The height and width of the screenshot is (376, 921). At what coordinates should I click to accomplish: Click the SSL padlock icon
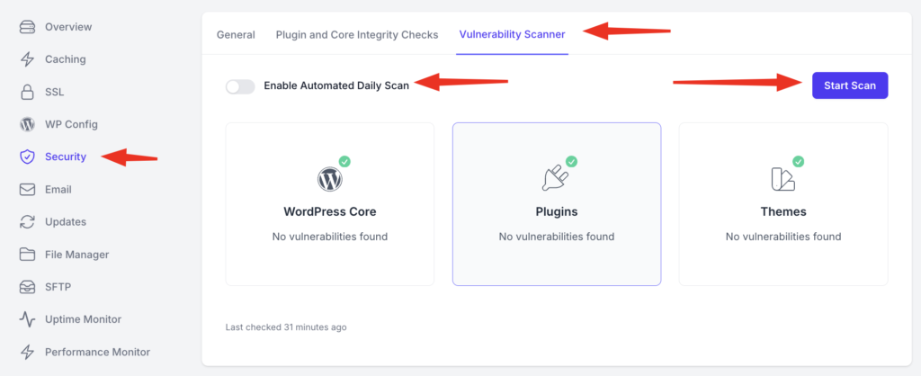click(x=28, y=92)
